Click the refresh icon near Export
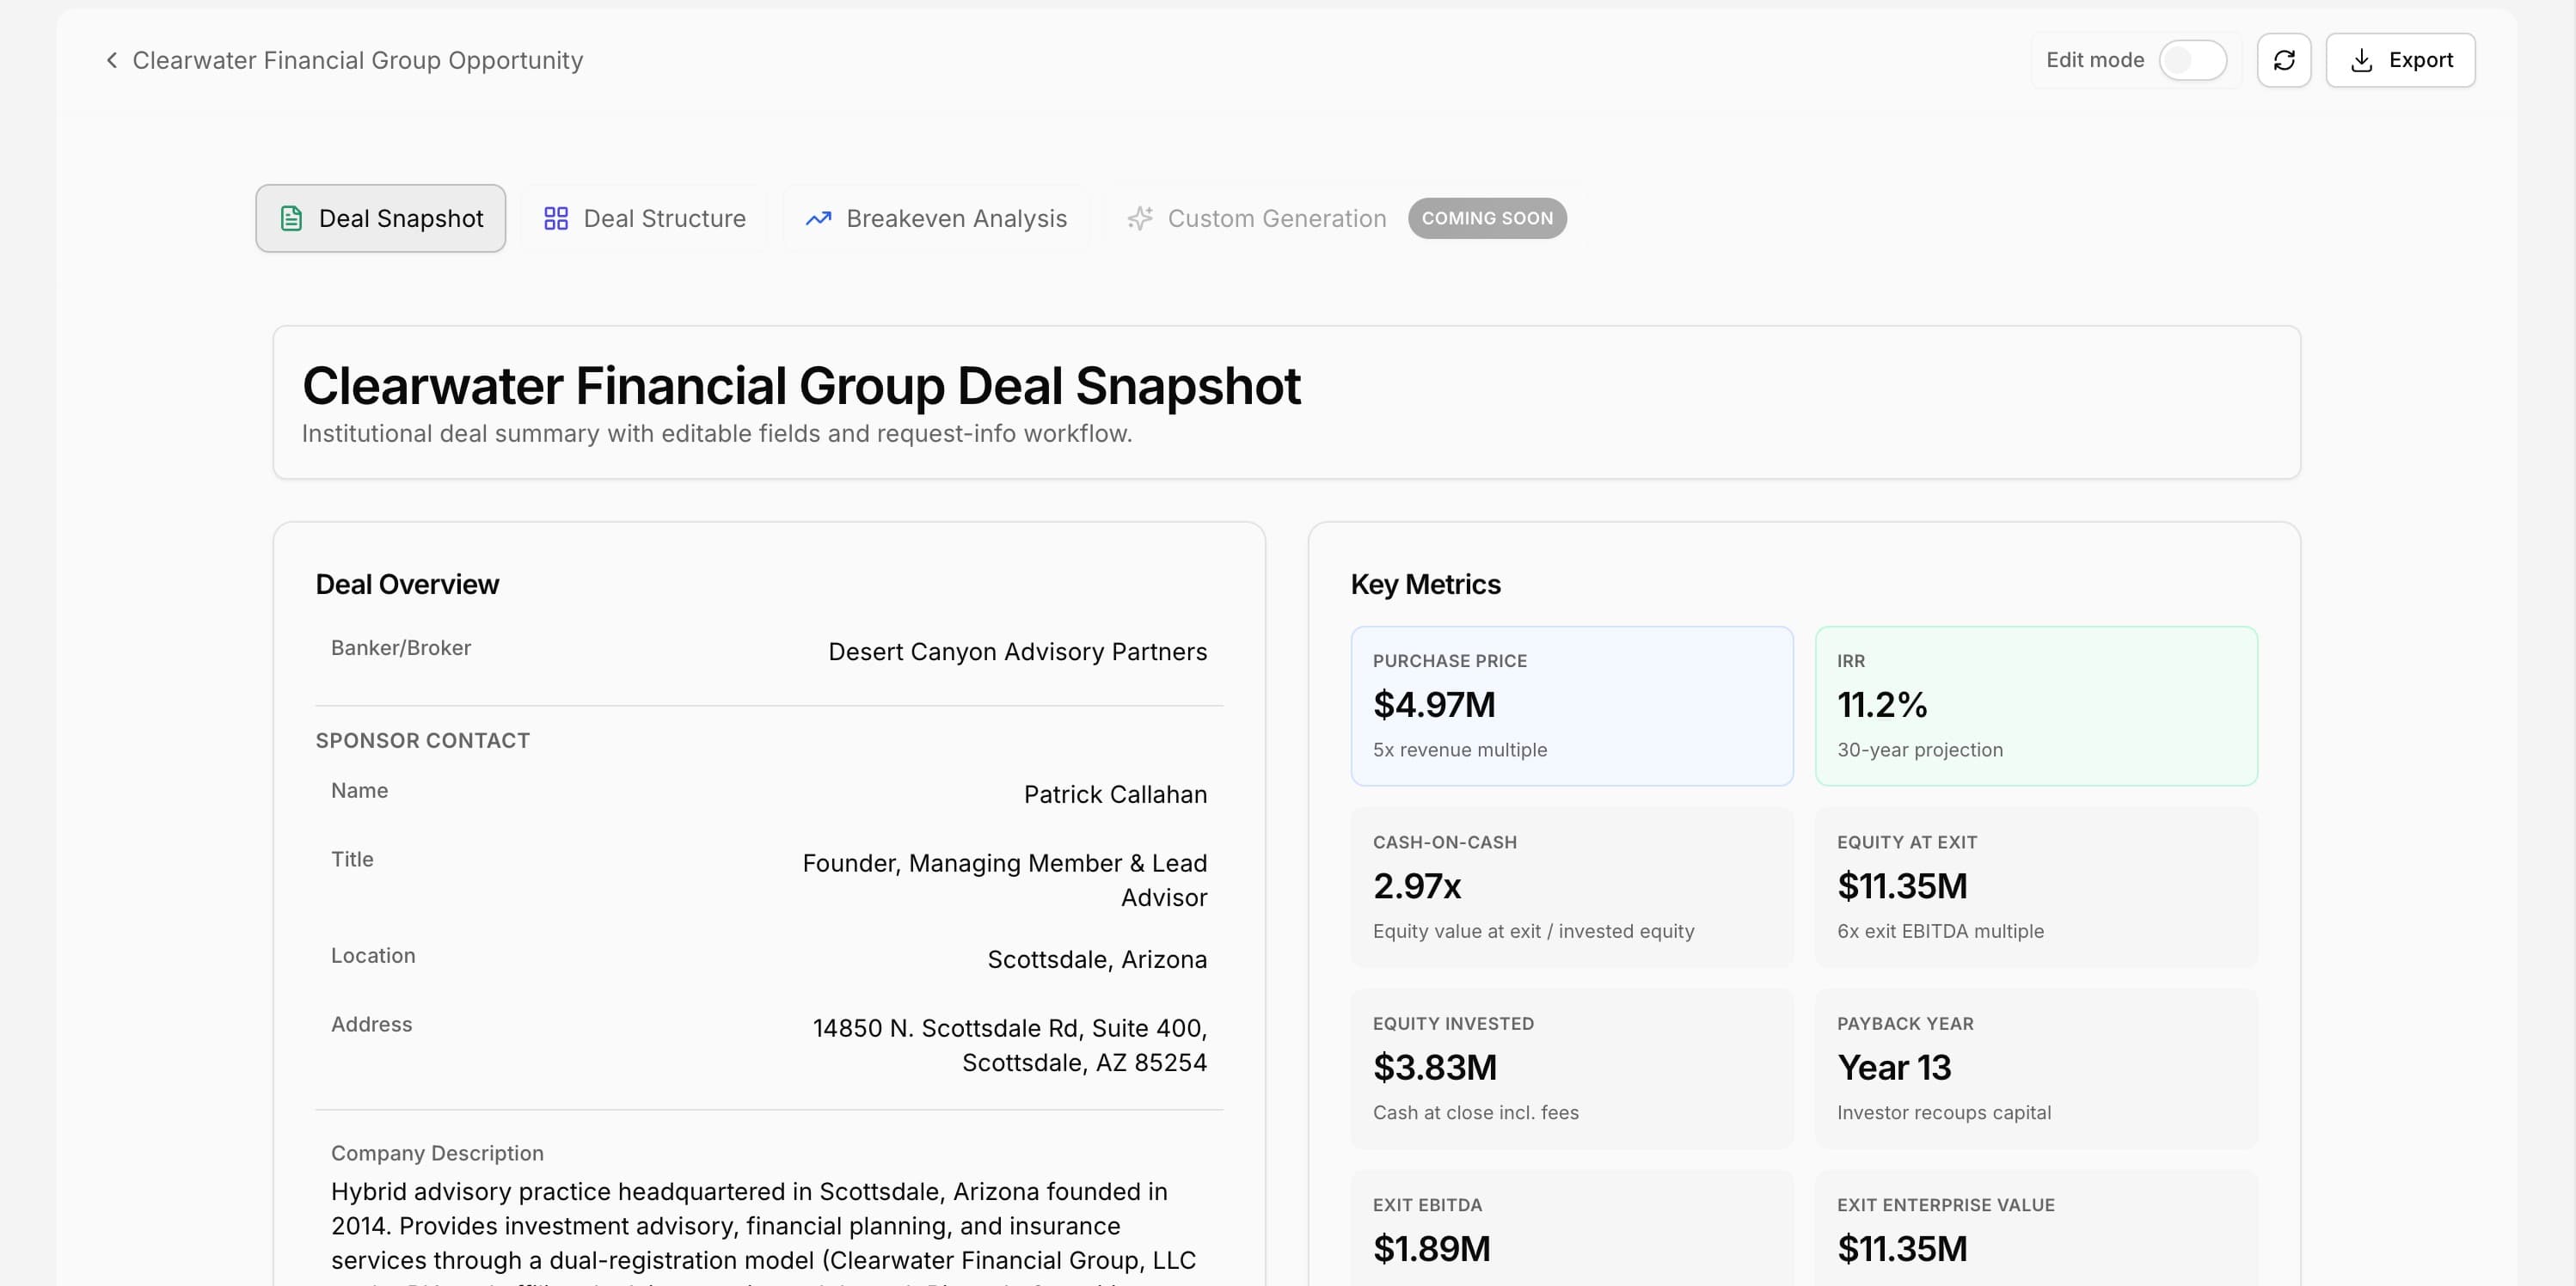Screen dimensions: 2576x1286 pos(2284,60)
